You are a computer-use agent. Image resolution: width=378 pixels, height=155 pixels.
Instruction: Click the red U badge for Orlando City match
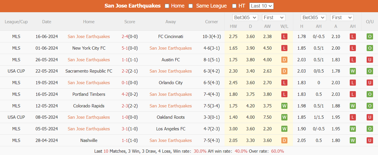click(370, 83)
